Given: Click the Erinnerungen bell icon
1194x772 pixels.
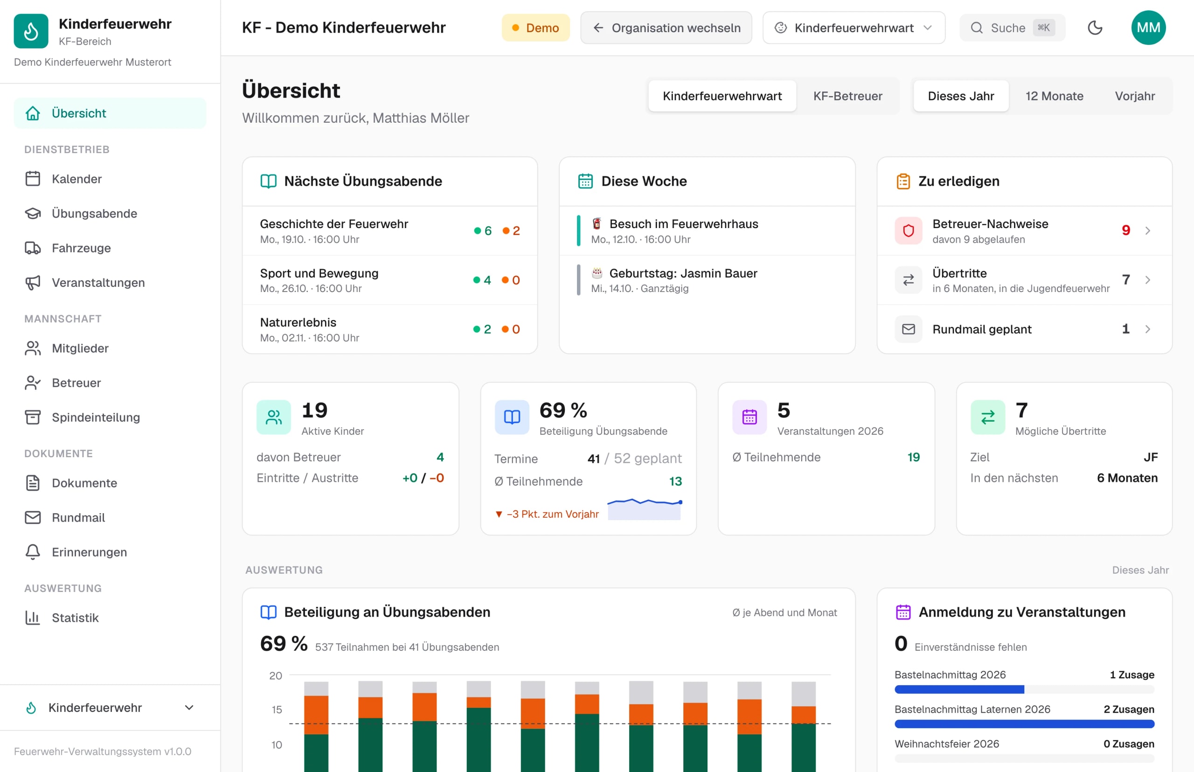Looking at the screenshot, I should pyautogui.click(x=33, y=552).
